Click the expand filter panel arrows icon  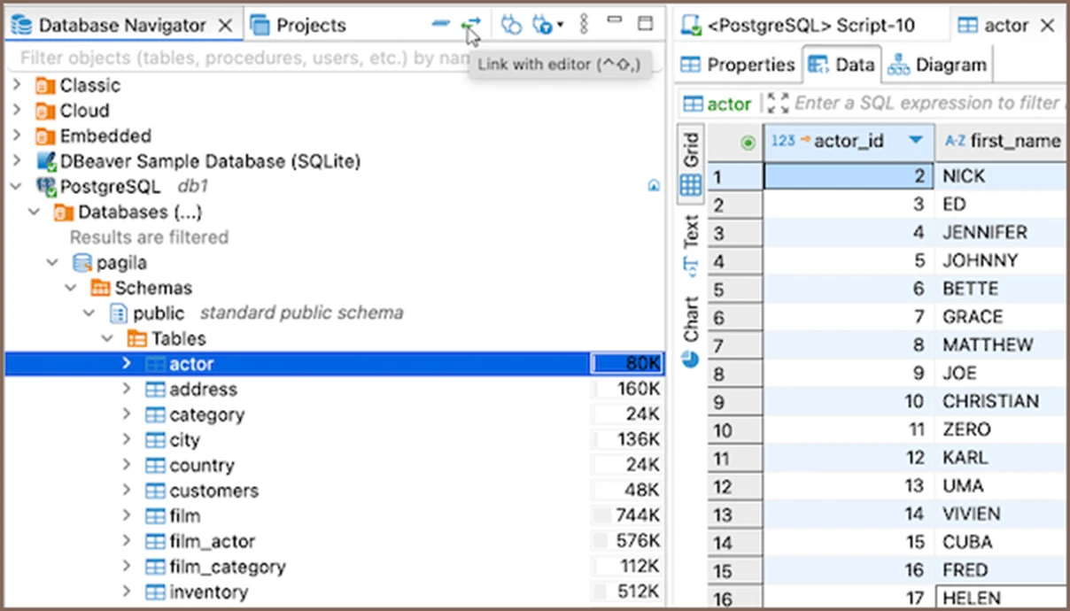click(x=778, y=104)
